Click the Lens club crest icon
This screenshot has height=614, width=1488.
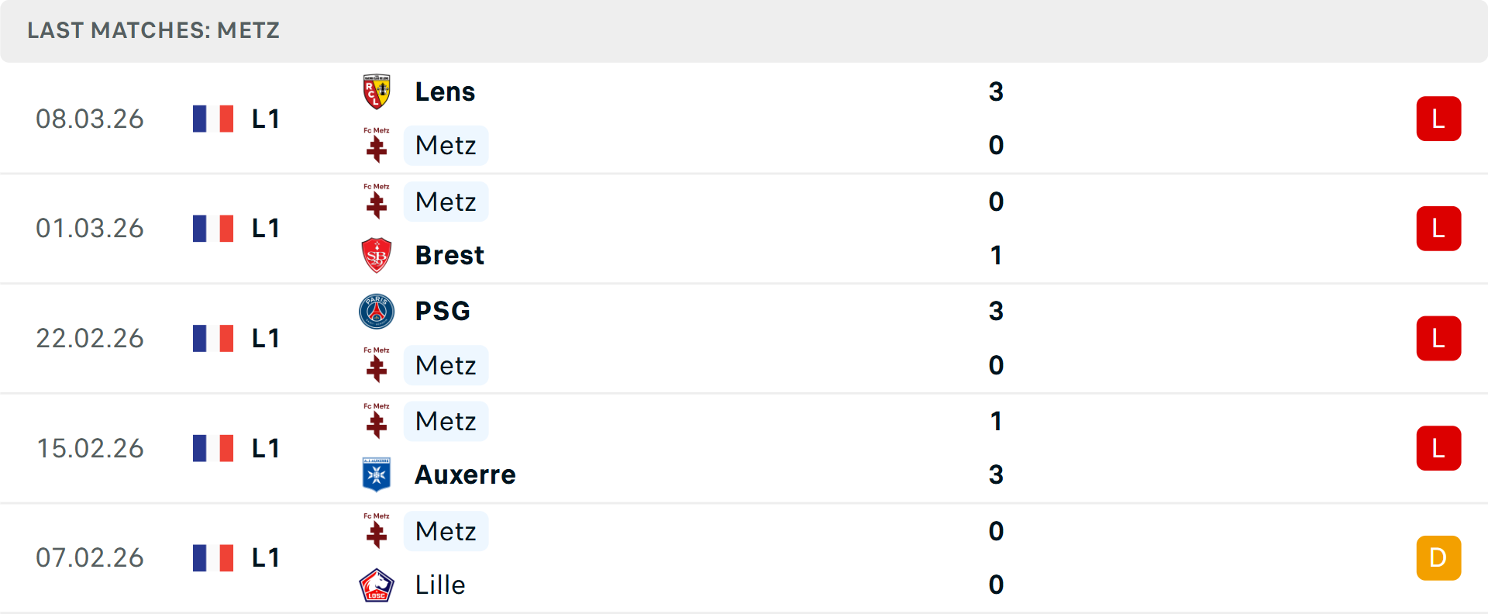377,91
